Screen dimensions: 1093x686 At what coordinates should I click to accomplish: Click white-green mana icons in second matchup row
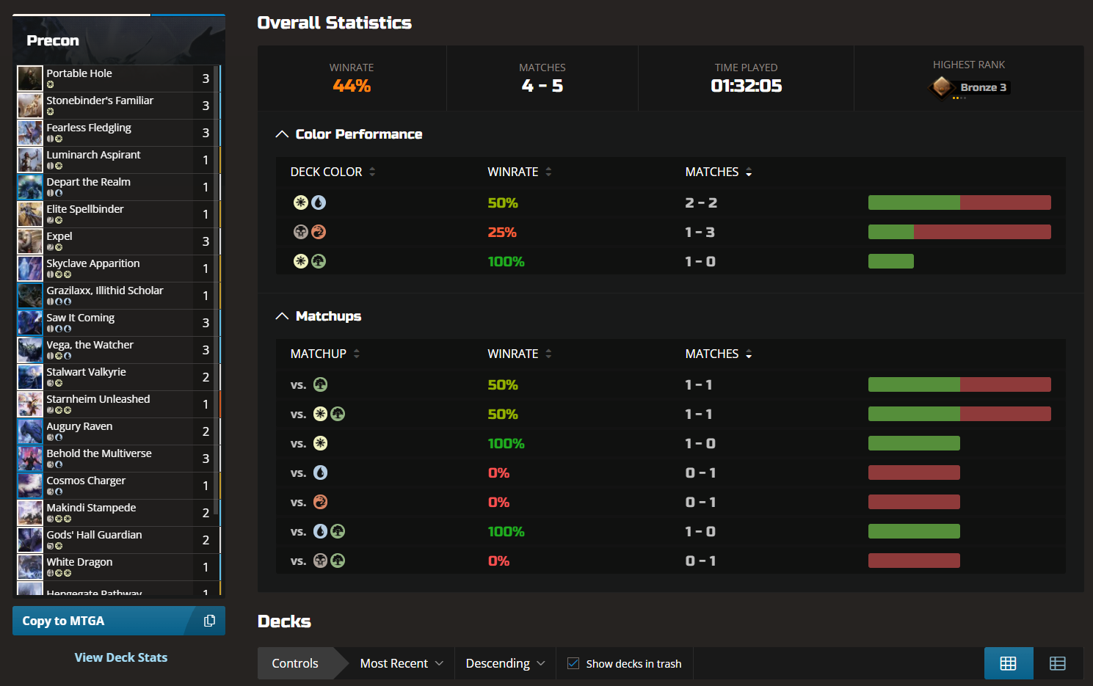(x=329, y=414)
